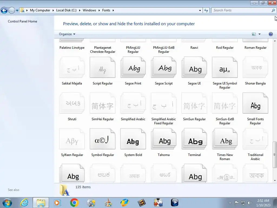Click the Rod Regular font label
The height and width of the screenshot is (208, 277).
(x=225, y=48)
